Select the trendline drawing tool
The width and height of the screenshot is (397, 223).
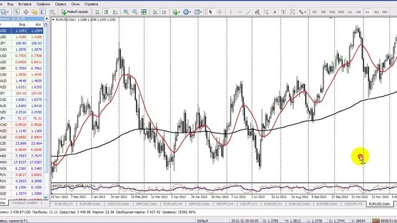tap(248, 12)
